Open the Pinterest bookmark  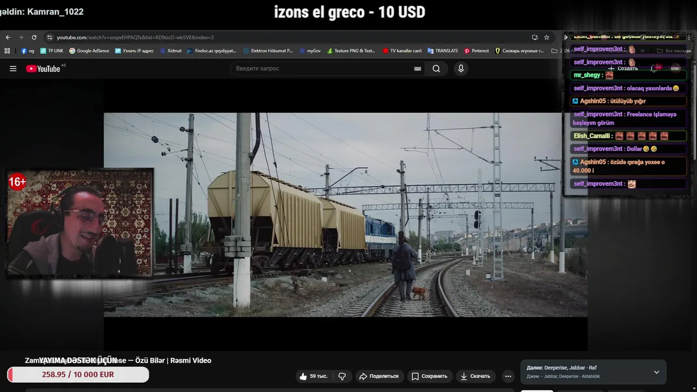click(x=476, y=51)
